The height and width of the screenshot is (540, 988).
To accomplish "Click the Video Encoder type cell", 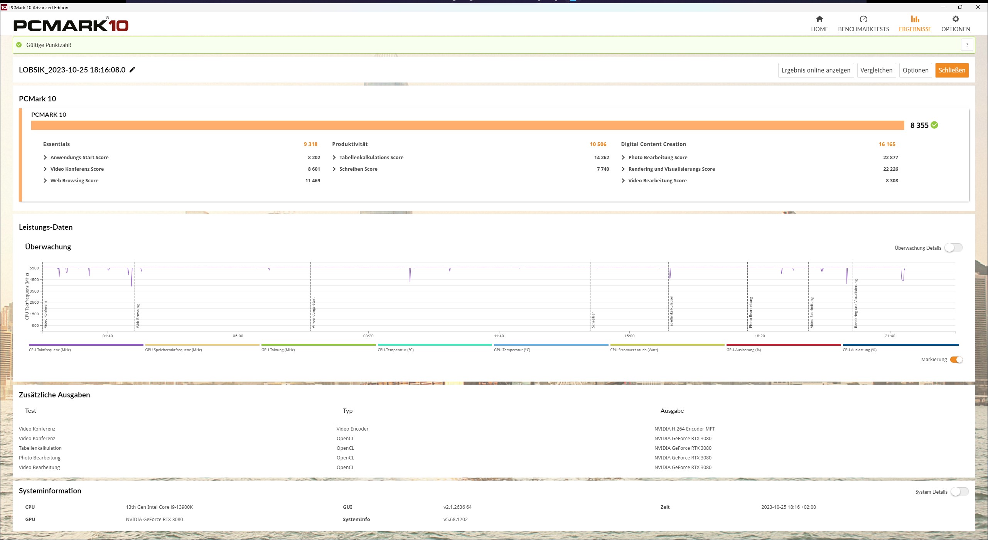I will tap(352, 429).
